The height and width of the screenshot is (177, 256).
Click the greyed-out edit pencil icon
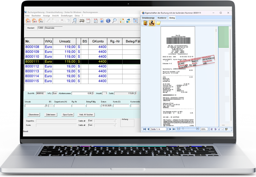tap(48, 21)
